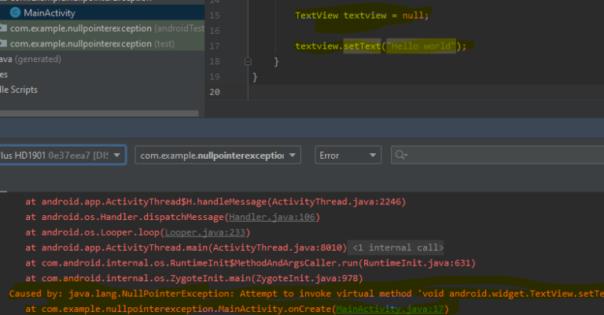This screenshot has height=315, width=604.
Task: Open Gradle Scripts node in project tree
Action: tap(19, 90)
